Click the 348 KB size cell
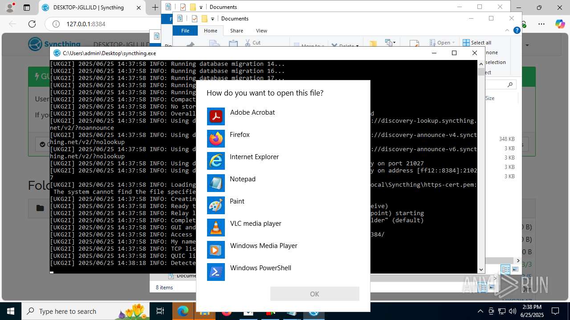 [x=507, y=139]
